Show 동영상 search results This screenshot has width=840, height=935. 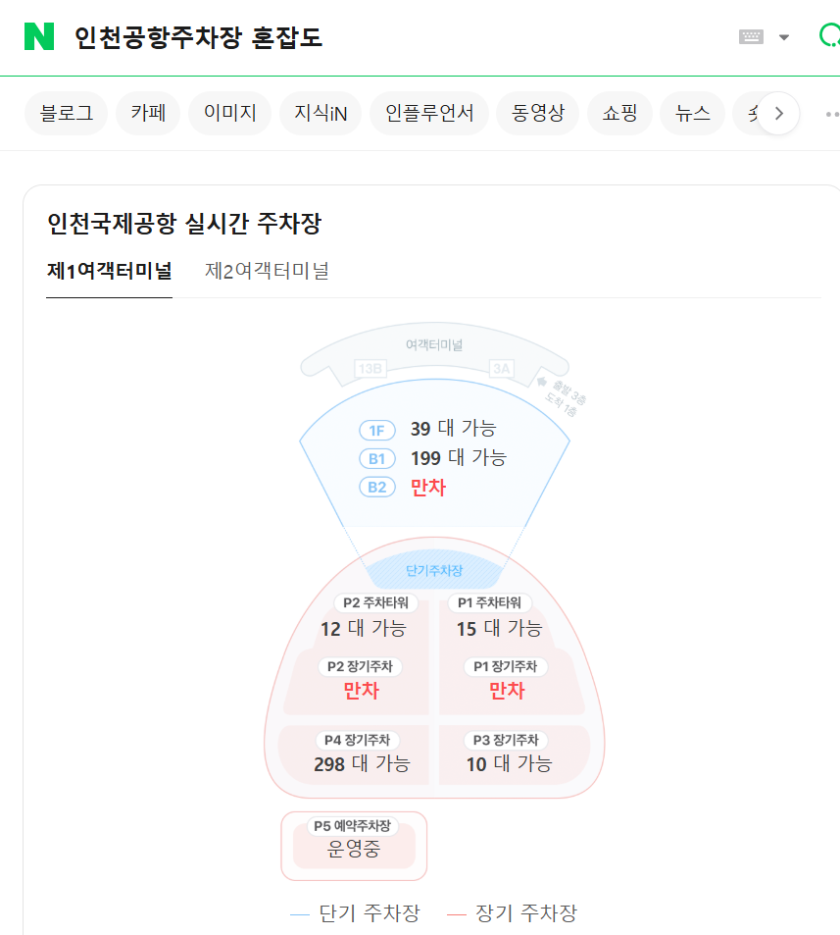pos(537,114)
